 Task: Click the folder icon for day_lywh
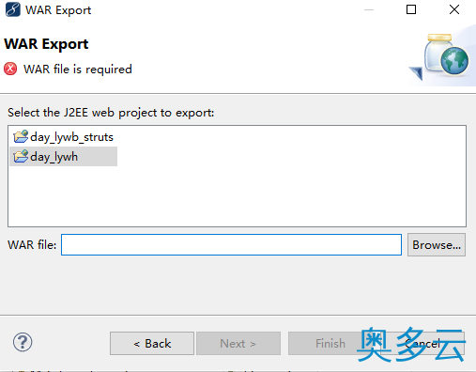pyautogui.click(x=21, y=156)
